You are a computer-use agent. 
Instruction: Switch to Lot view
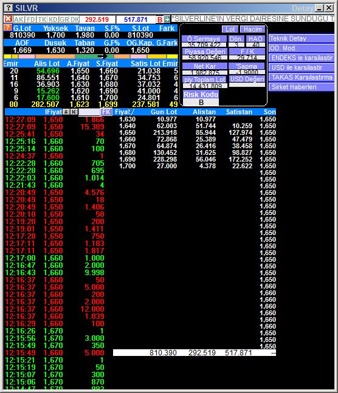click(230, 29)
